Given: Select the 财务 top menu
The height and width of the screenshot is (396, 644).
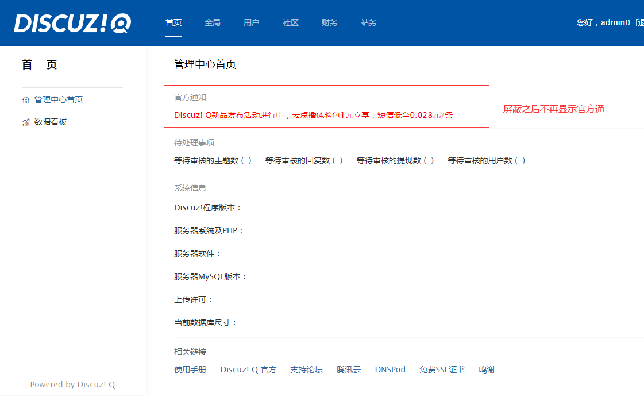Looking at the screenshot, I should click(329, 22).
